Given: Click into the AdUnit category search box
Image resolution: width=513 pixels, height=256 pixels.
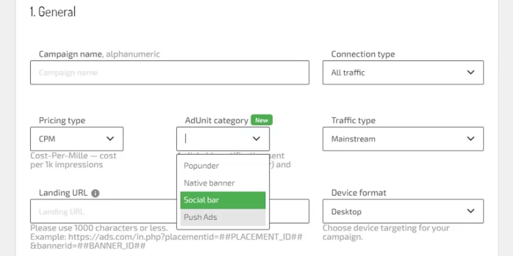Looking at the screenshot, I should click(x=216, y=139).
